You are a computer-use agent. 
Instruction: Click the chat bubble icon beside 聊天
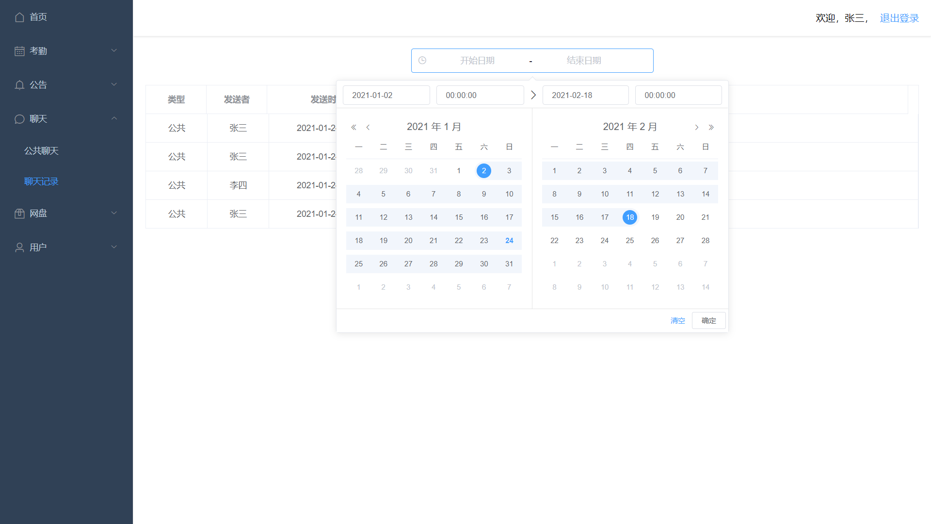19,119
